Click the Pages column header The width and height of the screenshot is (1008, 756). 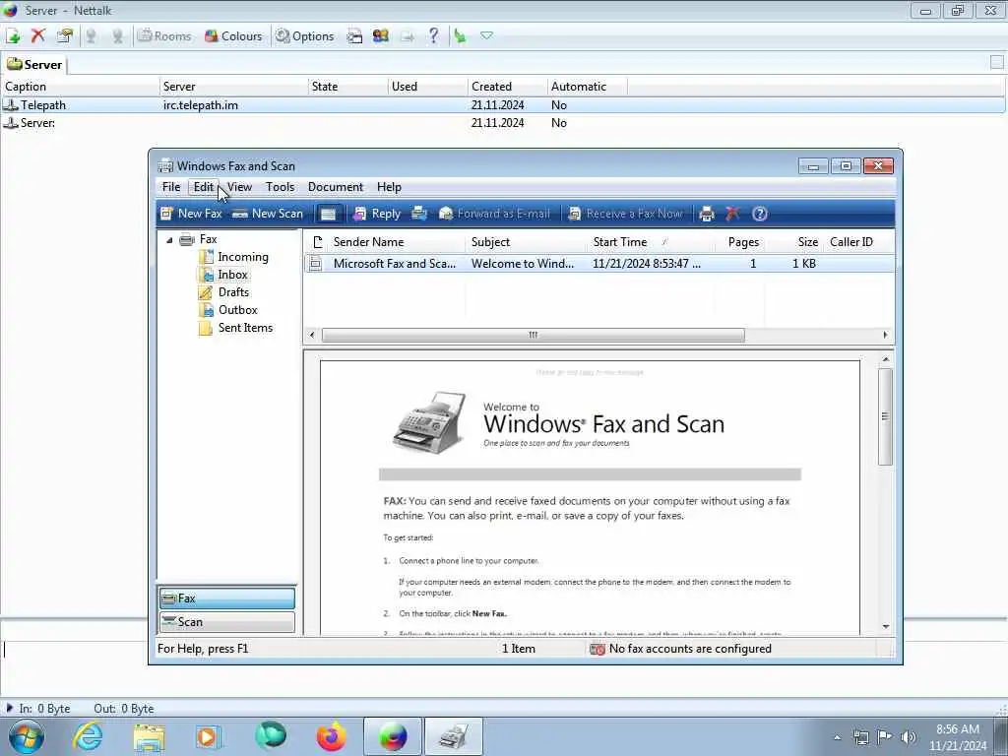(739, 242)
